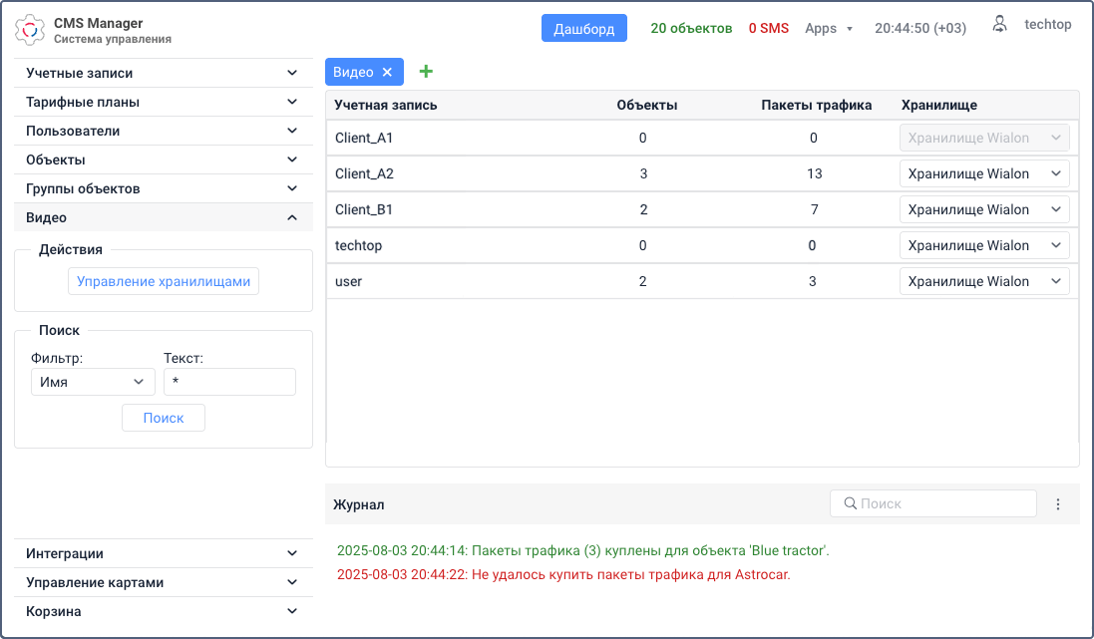The height and width of the screenshot is (639, 1094).
Task: Click the user profile icon near techtop
Action: coord(999,26)
